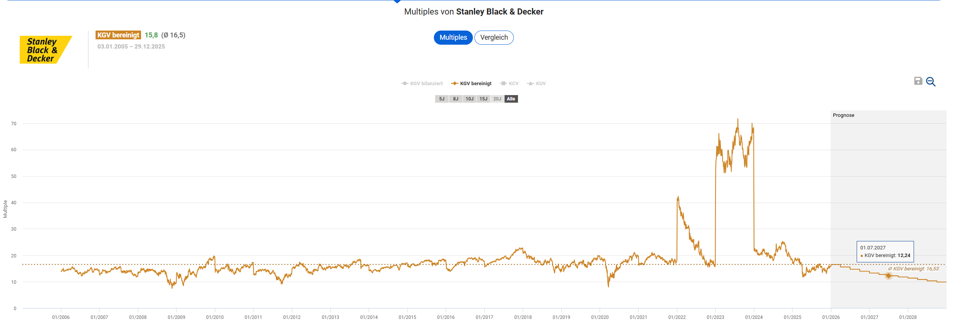Click the orange KGV bereinigt badge
953x325 pixels.
coord(118,35)
